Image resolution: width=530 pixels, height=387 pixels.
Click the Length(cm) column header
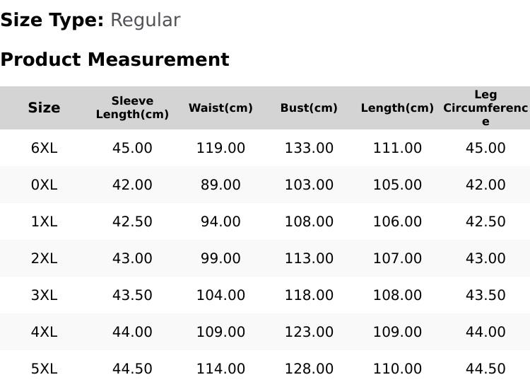pos(397,108)
